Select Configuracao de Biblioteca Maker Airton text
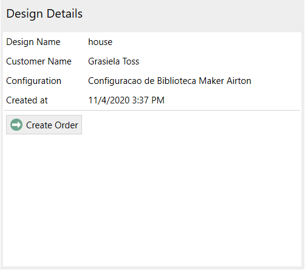This screenshot has width=305, height=270. (170, 81)
